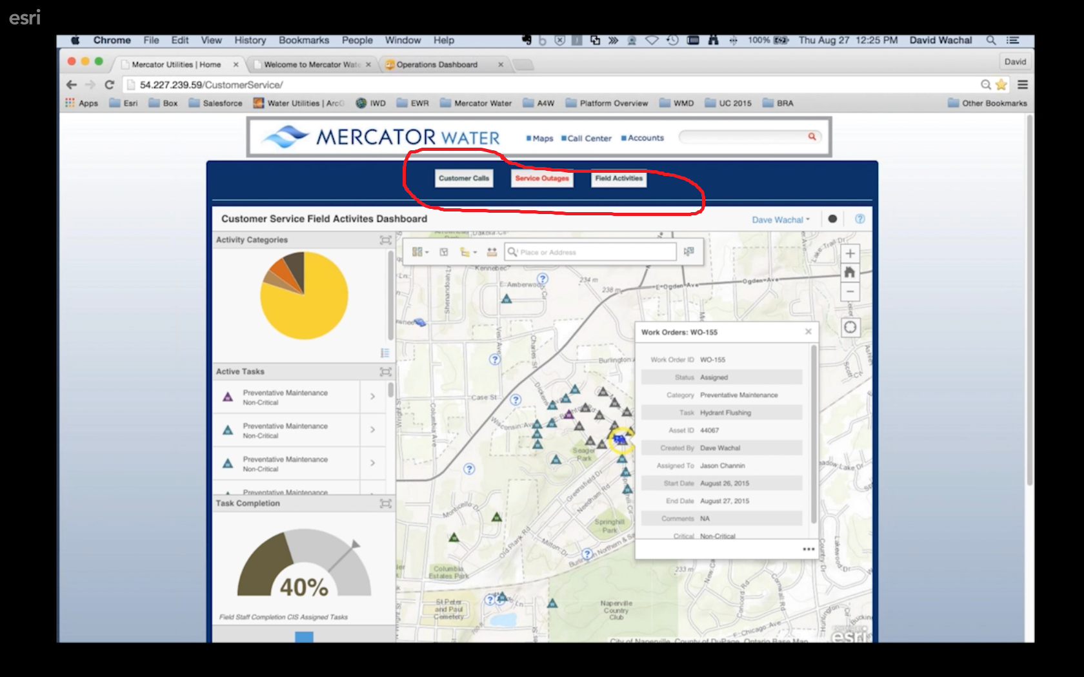This screenshot has width=1084, height=677.
Task: Go back in the browser
Action: 72,84
